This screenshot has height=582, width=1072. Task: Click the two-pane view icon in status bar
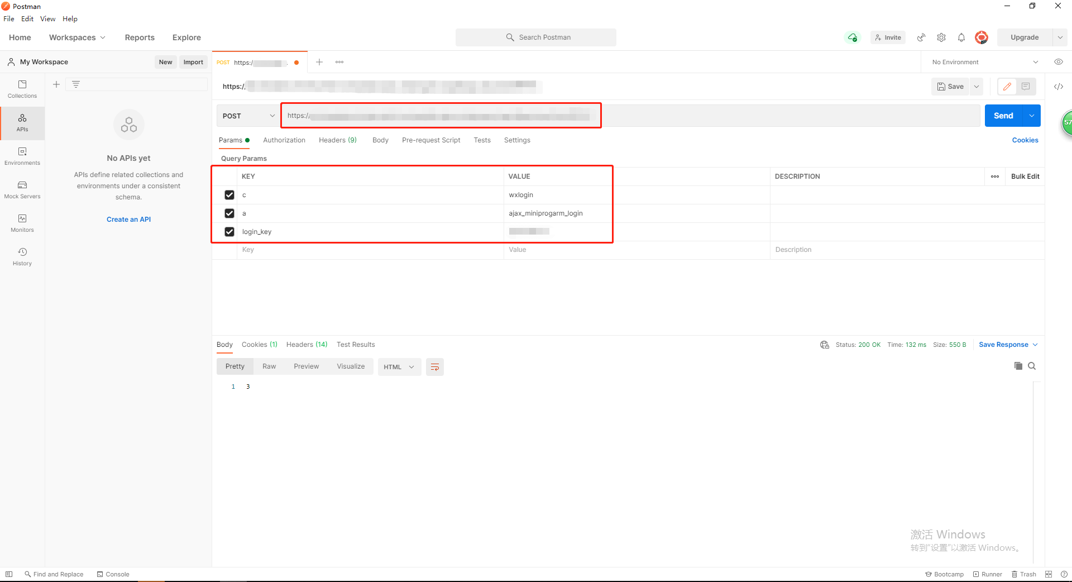(x=1049, y=574)
